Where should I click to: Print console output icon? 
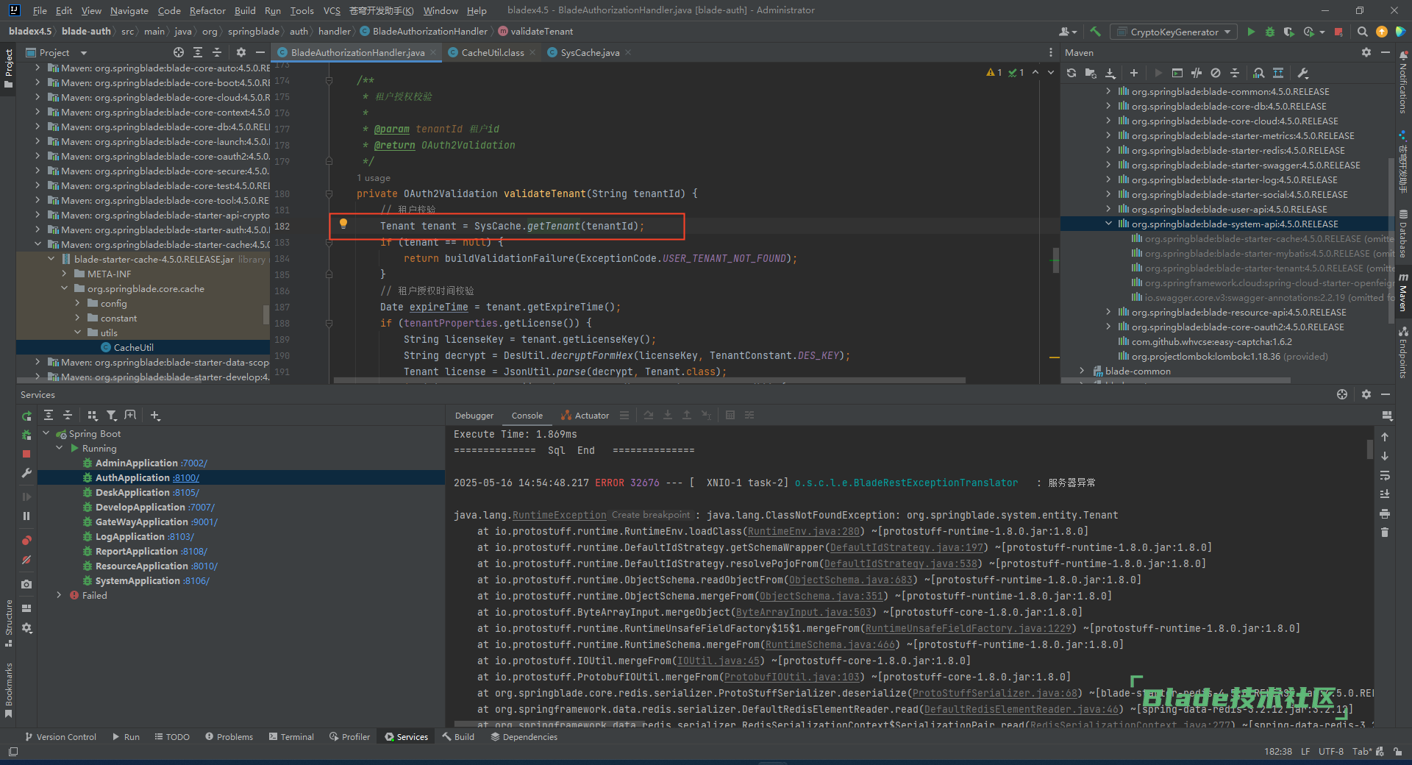[x=1385, y=513]
